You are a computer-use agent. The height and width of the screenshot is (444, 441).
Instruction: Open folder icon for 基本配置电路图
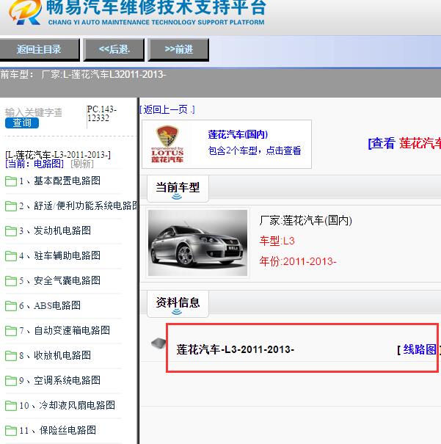(x=11, y=181)
